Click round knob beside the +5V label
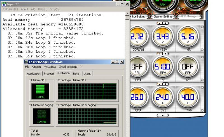The height and width of the screenshot is (137, 224). 202,50
